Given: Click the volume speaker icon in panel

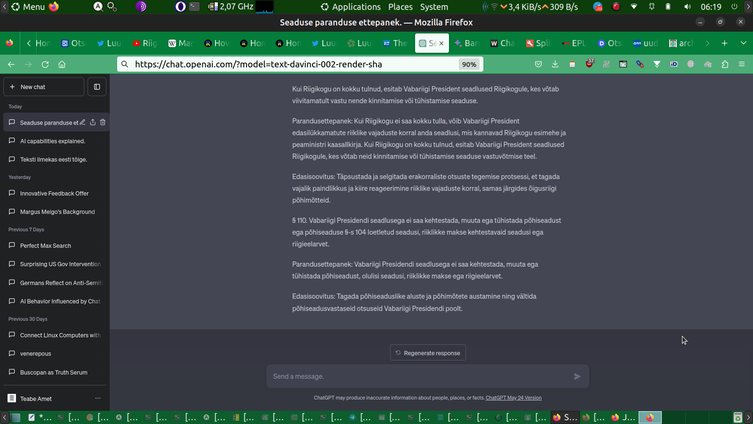Looking at the screenshot, I should point(688,7).
